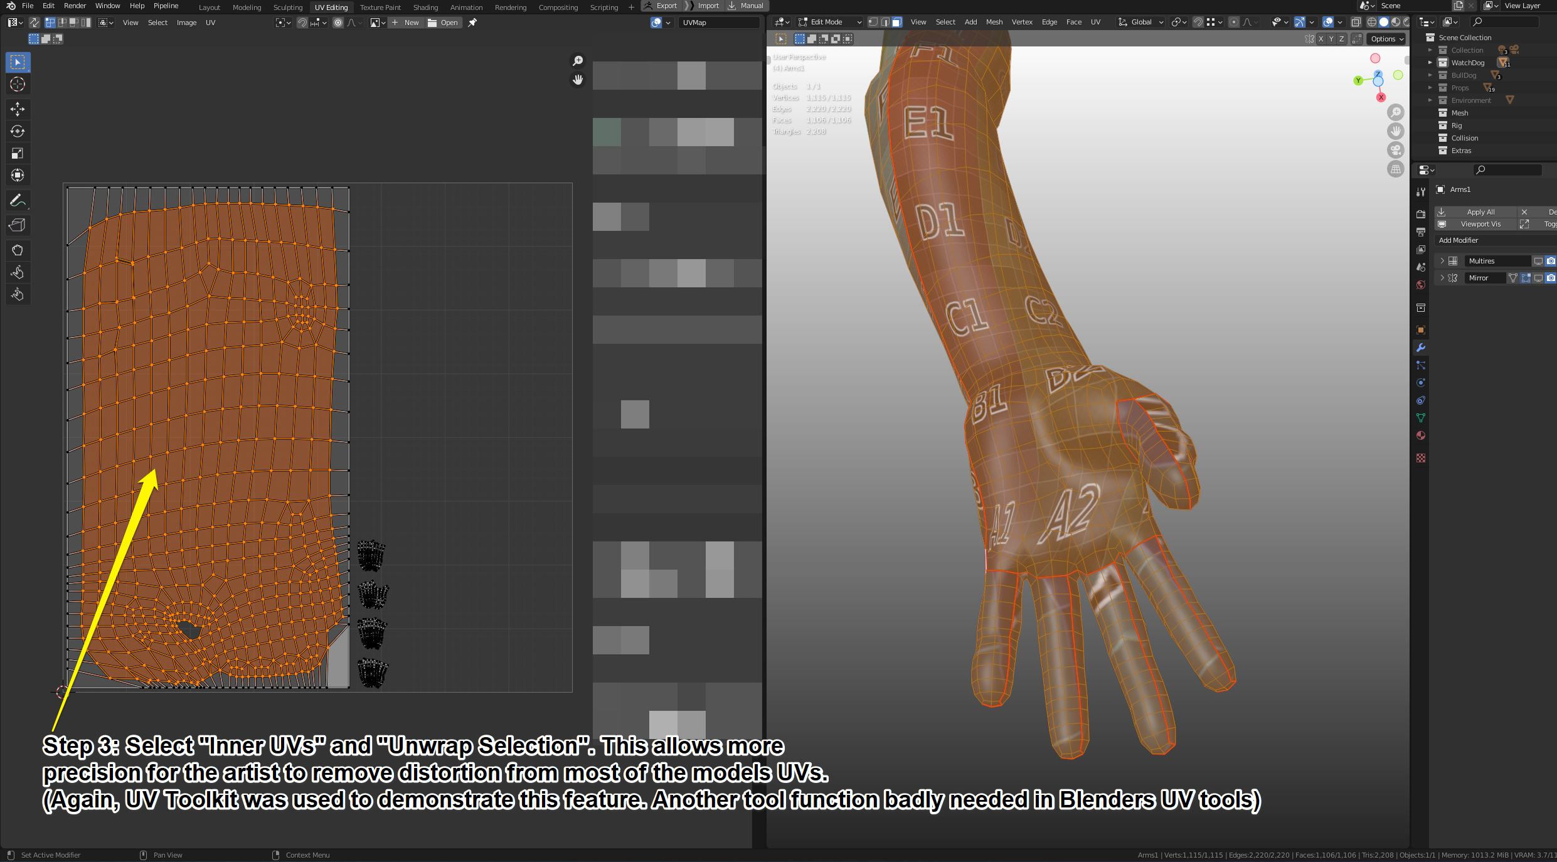Select the Scale tool in UV editor

point(18,153)
